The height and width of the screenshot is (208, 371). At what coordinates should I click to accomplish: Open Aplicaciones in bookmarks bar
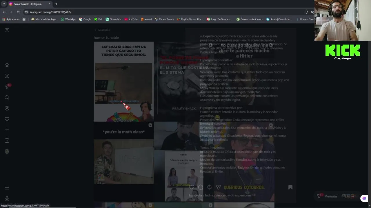click(x=11, y=19)
